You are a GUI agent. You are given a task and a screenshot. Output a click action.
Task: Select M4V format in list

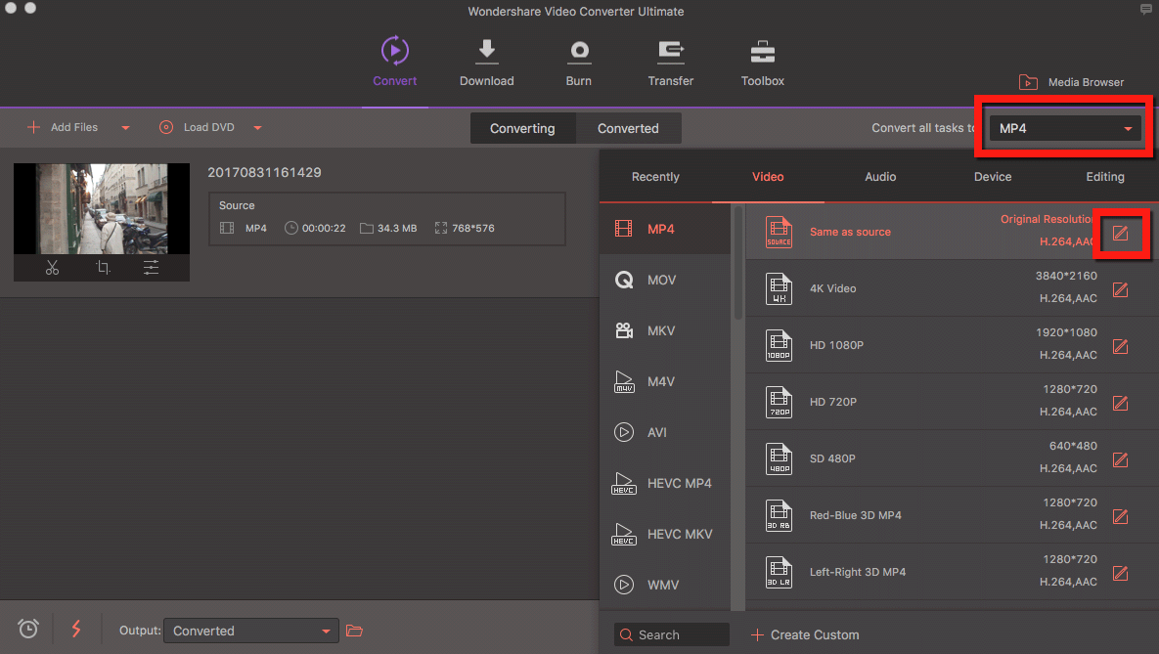(665, 382)
